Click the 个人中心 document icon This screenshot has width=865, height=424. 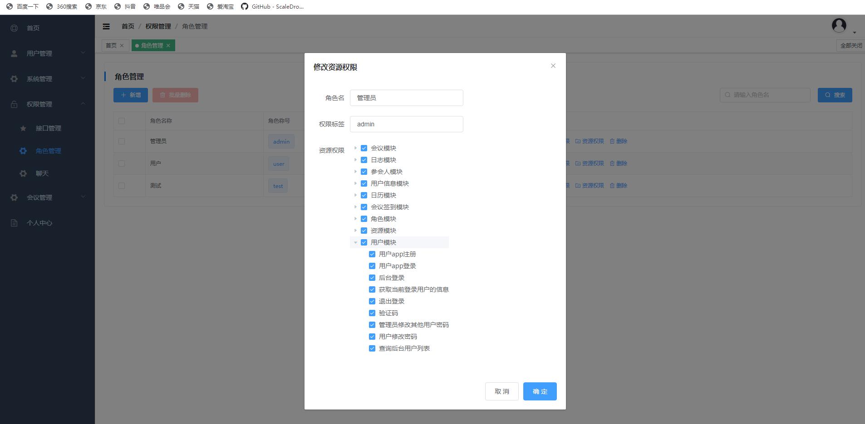(14, 223)
